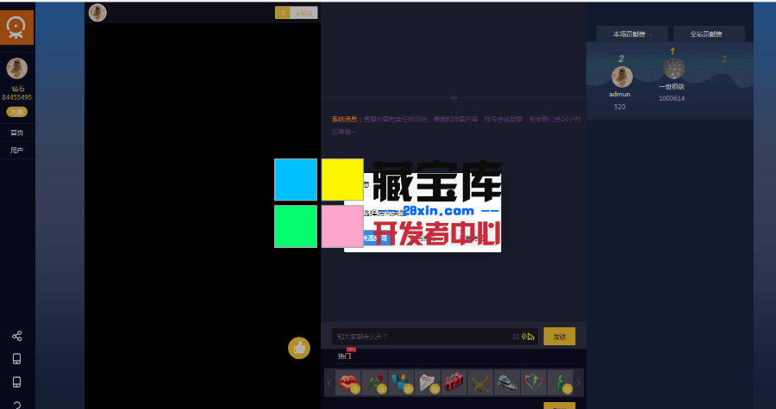776x409 pixels.
Task: Show previous gifts with left arrow
Action: coord(329,382)
